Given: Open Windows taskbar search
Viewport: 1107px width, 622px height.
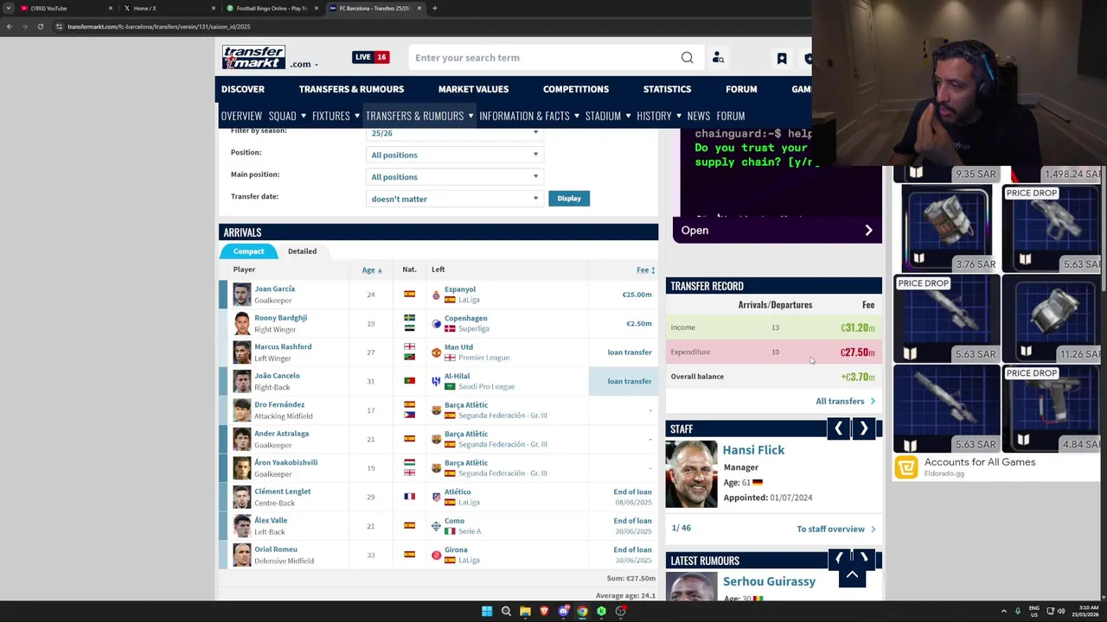Looking at the screenshot, I should [506, 612].
